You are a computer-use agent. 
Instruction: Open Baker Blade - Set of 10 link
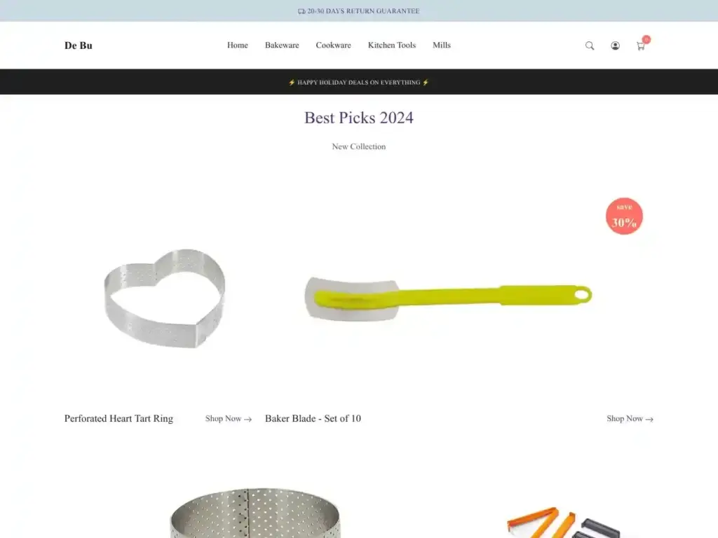(x=313, y=418)
